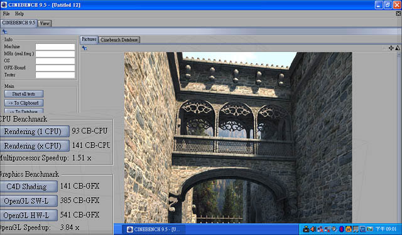Switch to the View tab
The height and width of the screenshot is (235, 402).
[45, 23]
